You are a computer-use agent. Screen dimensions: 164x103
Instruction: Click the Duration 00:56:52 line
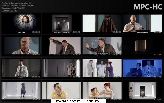pos(9,11)
